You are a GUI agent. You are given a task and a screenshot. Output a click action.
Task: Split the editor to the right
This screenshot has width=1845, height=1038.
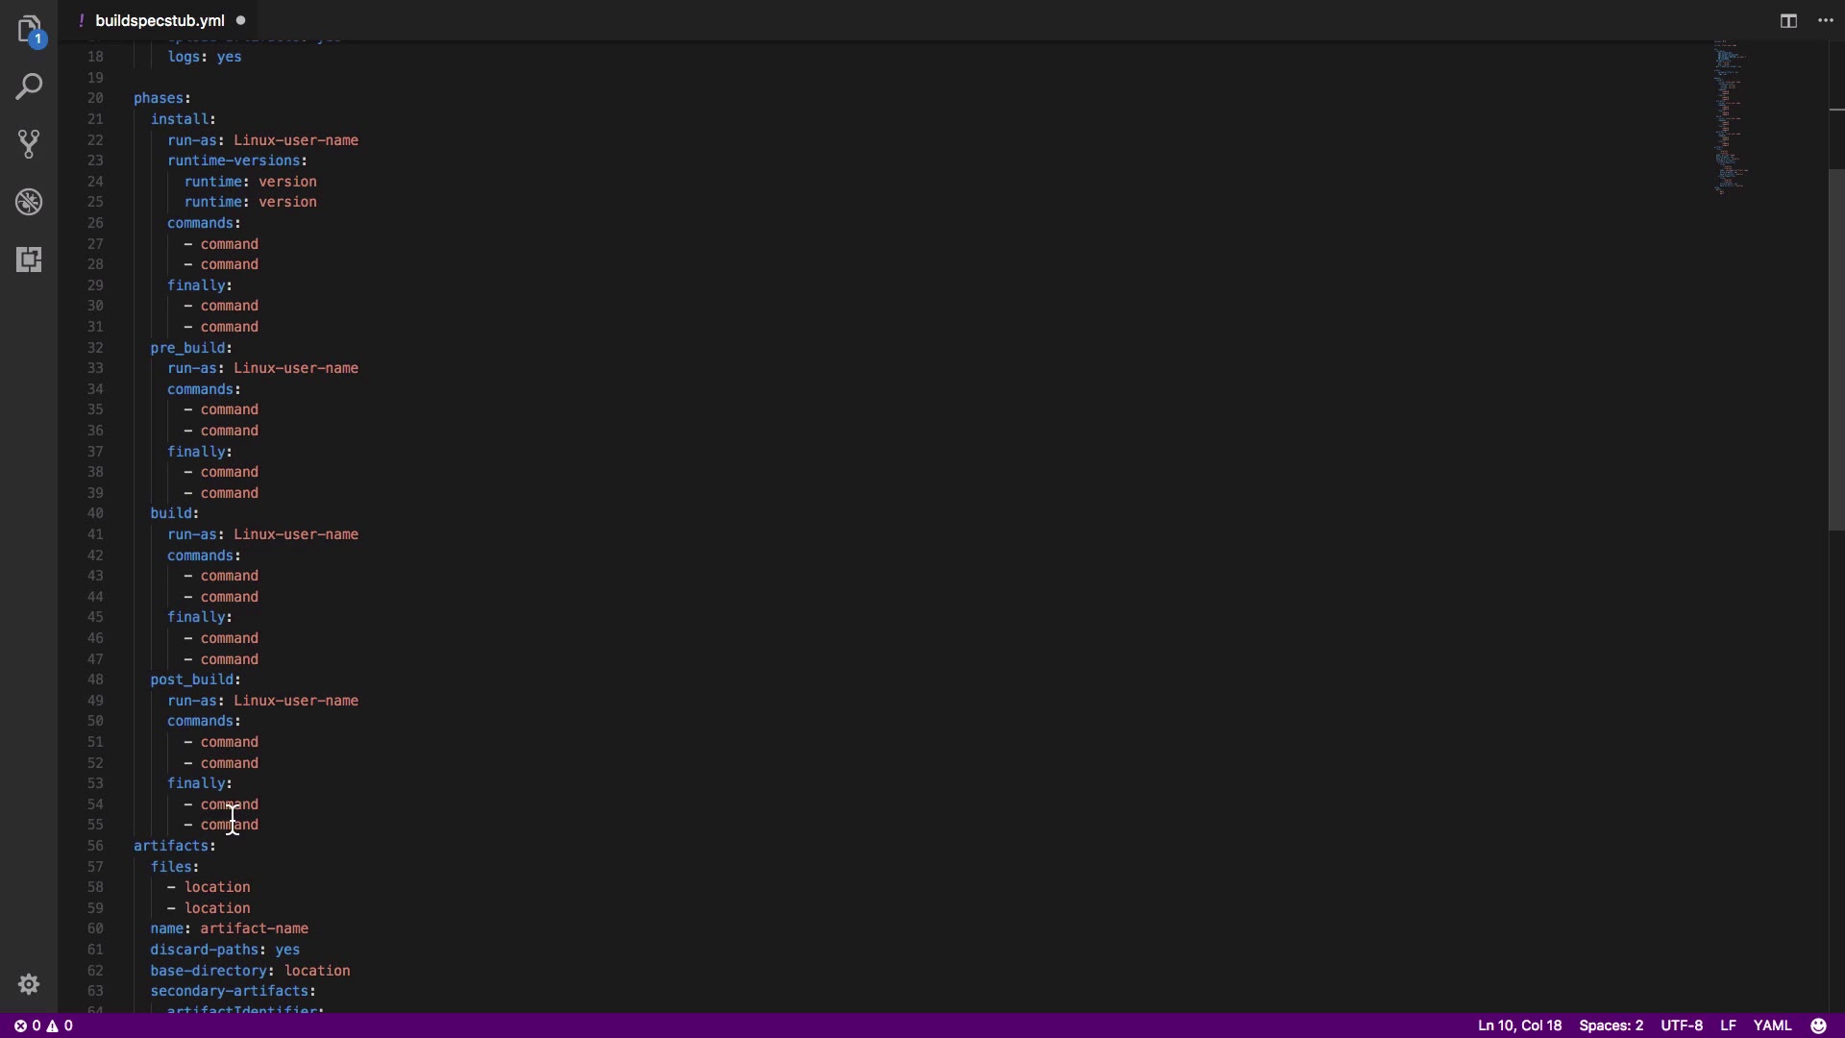coord(1788,20)
